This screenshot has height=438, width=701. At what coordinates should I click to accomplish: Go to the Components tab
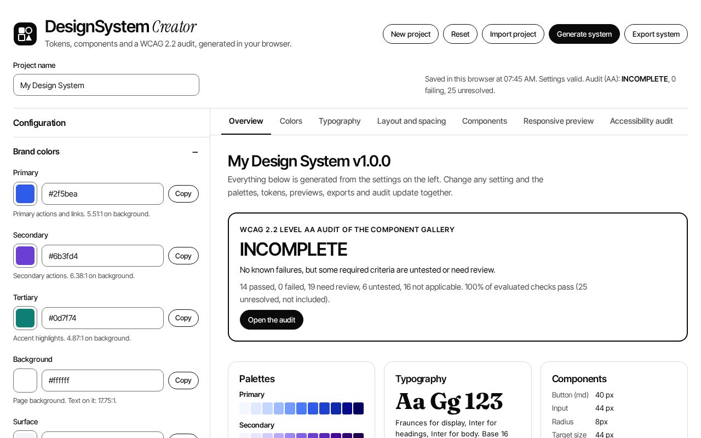tap(485, 121)
